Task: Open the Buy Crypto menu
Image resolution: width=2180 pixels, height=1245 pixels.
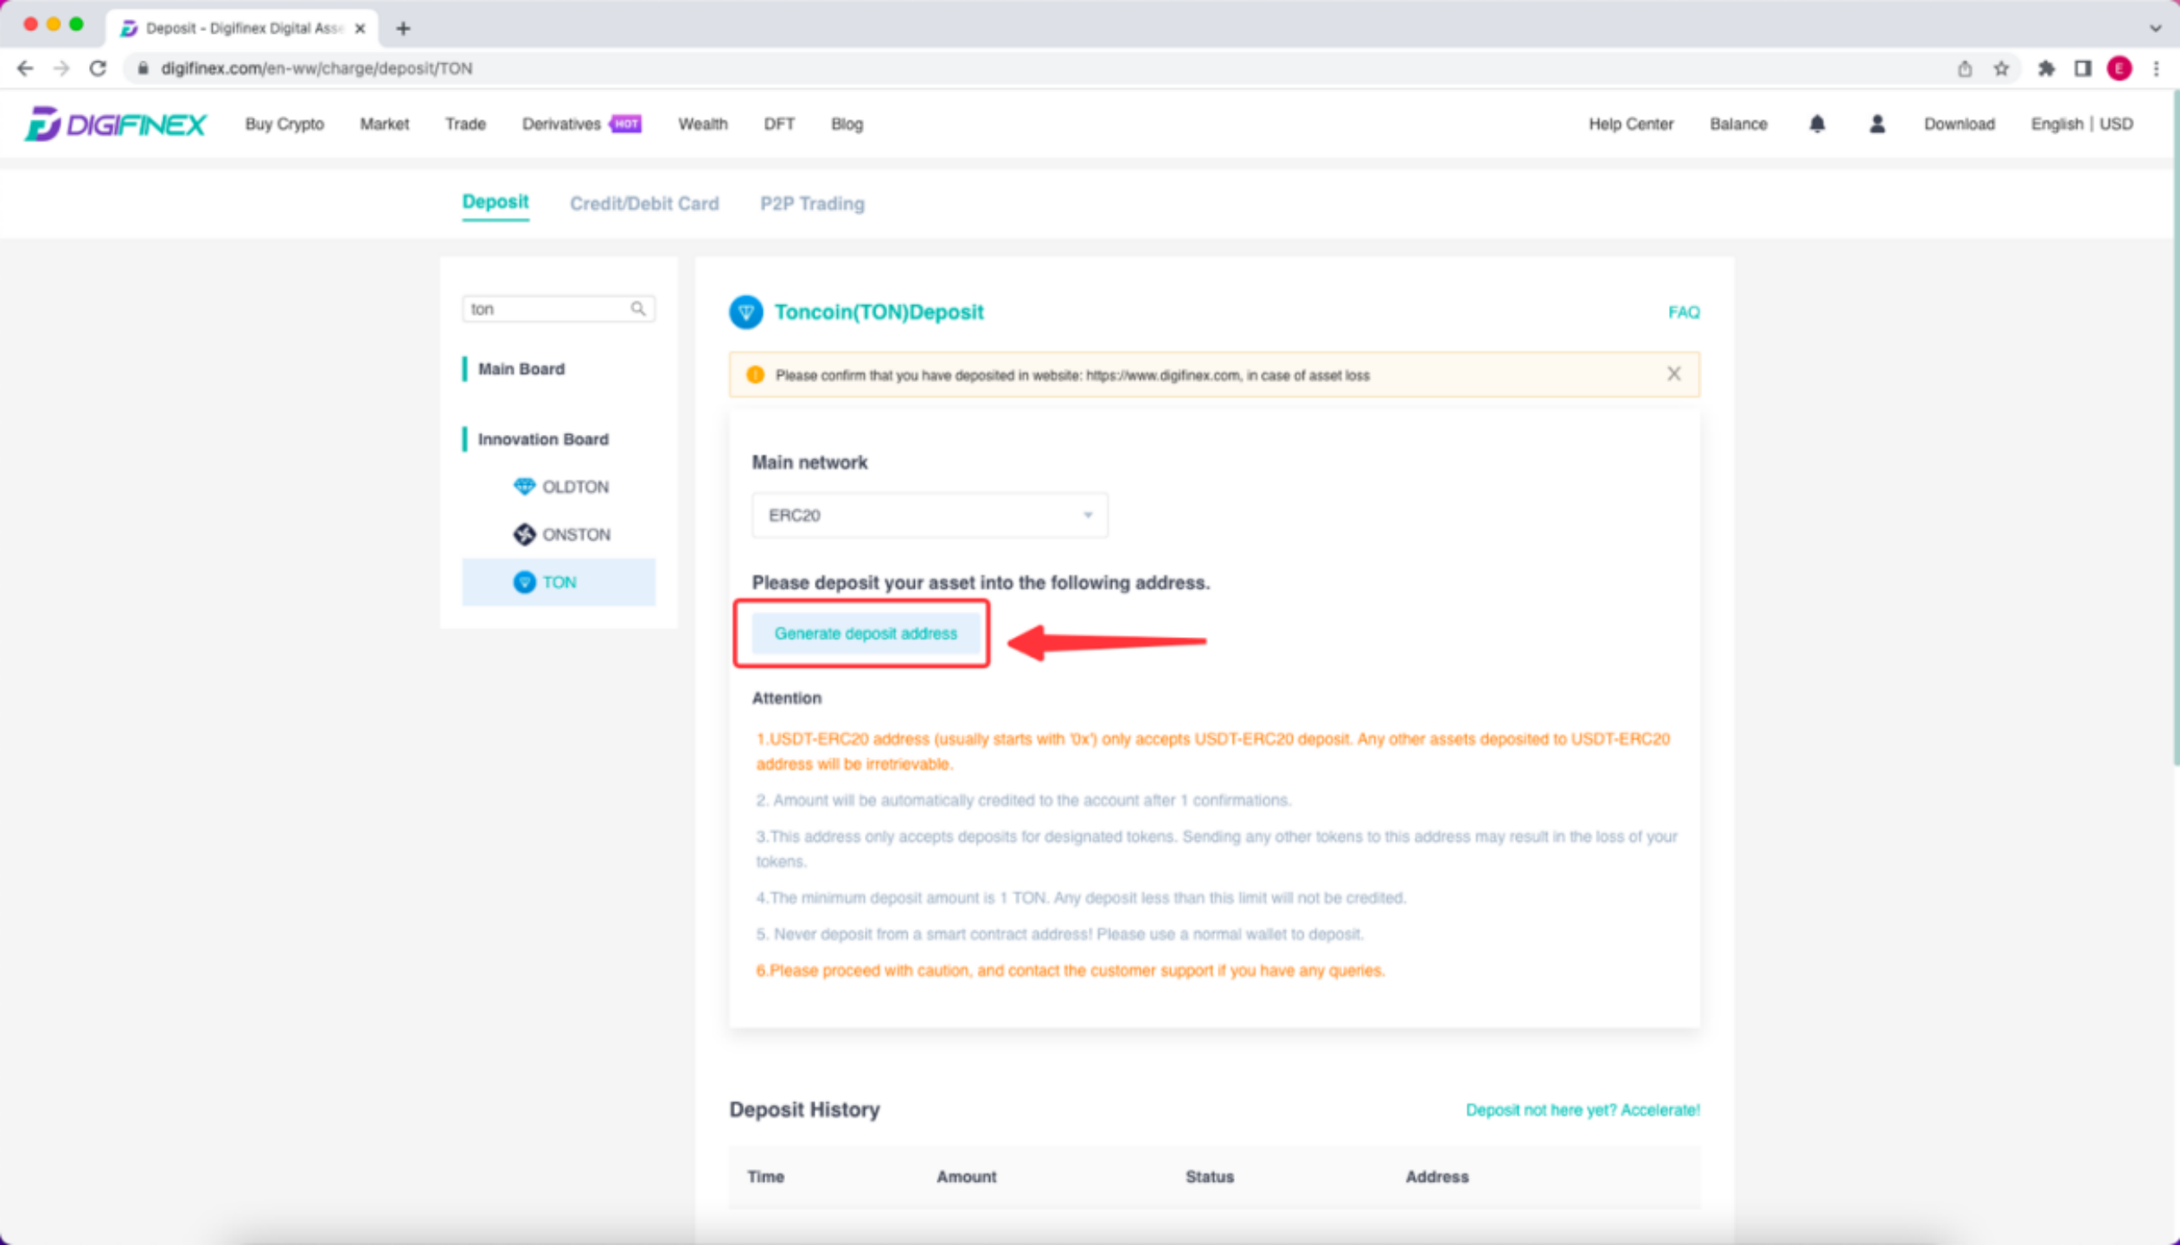Action: [284, 124]
